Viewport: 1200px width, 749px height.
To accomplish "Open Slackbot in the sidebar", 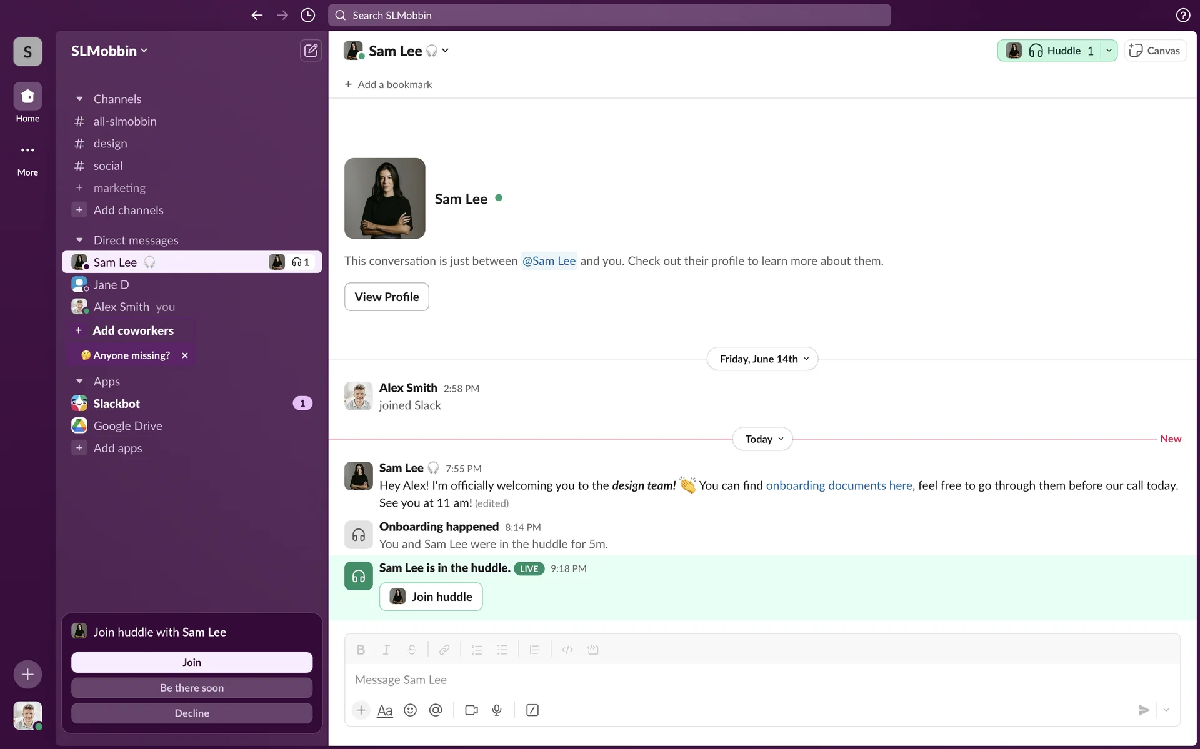I will (117, 404).
